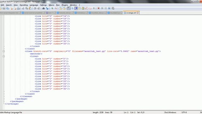
Task: Click the Print toolbar icon
Action: coord(18,9)
